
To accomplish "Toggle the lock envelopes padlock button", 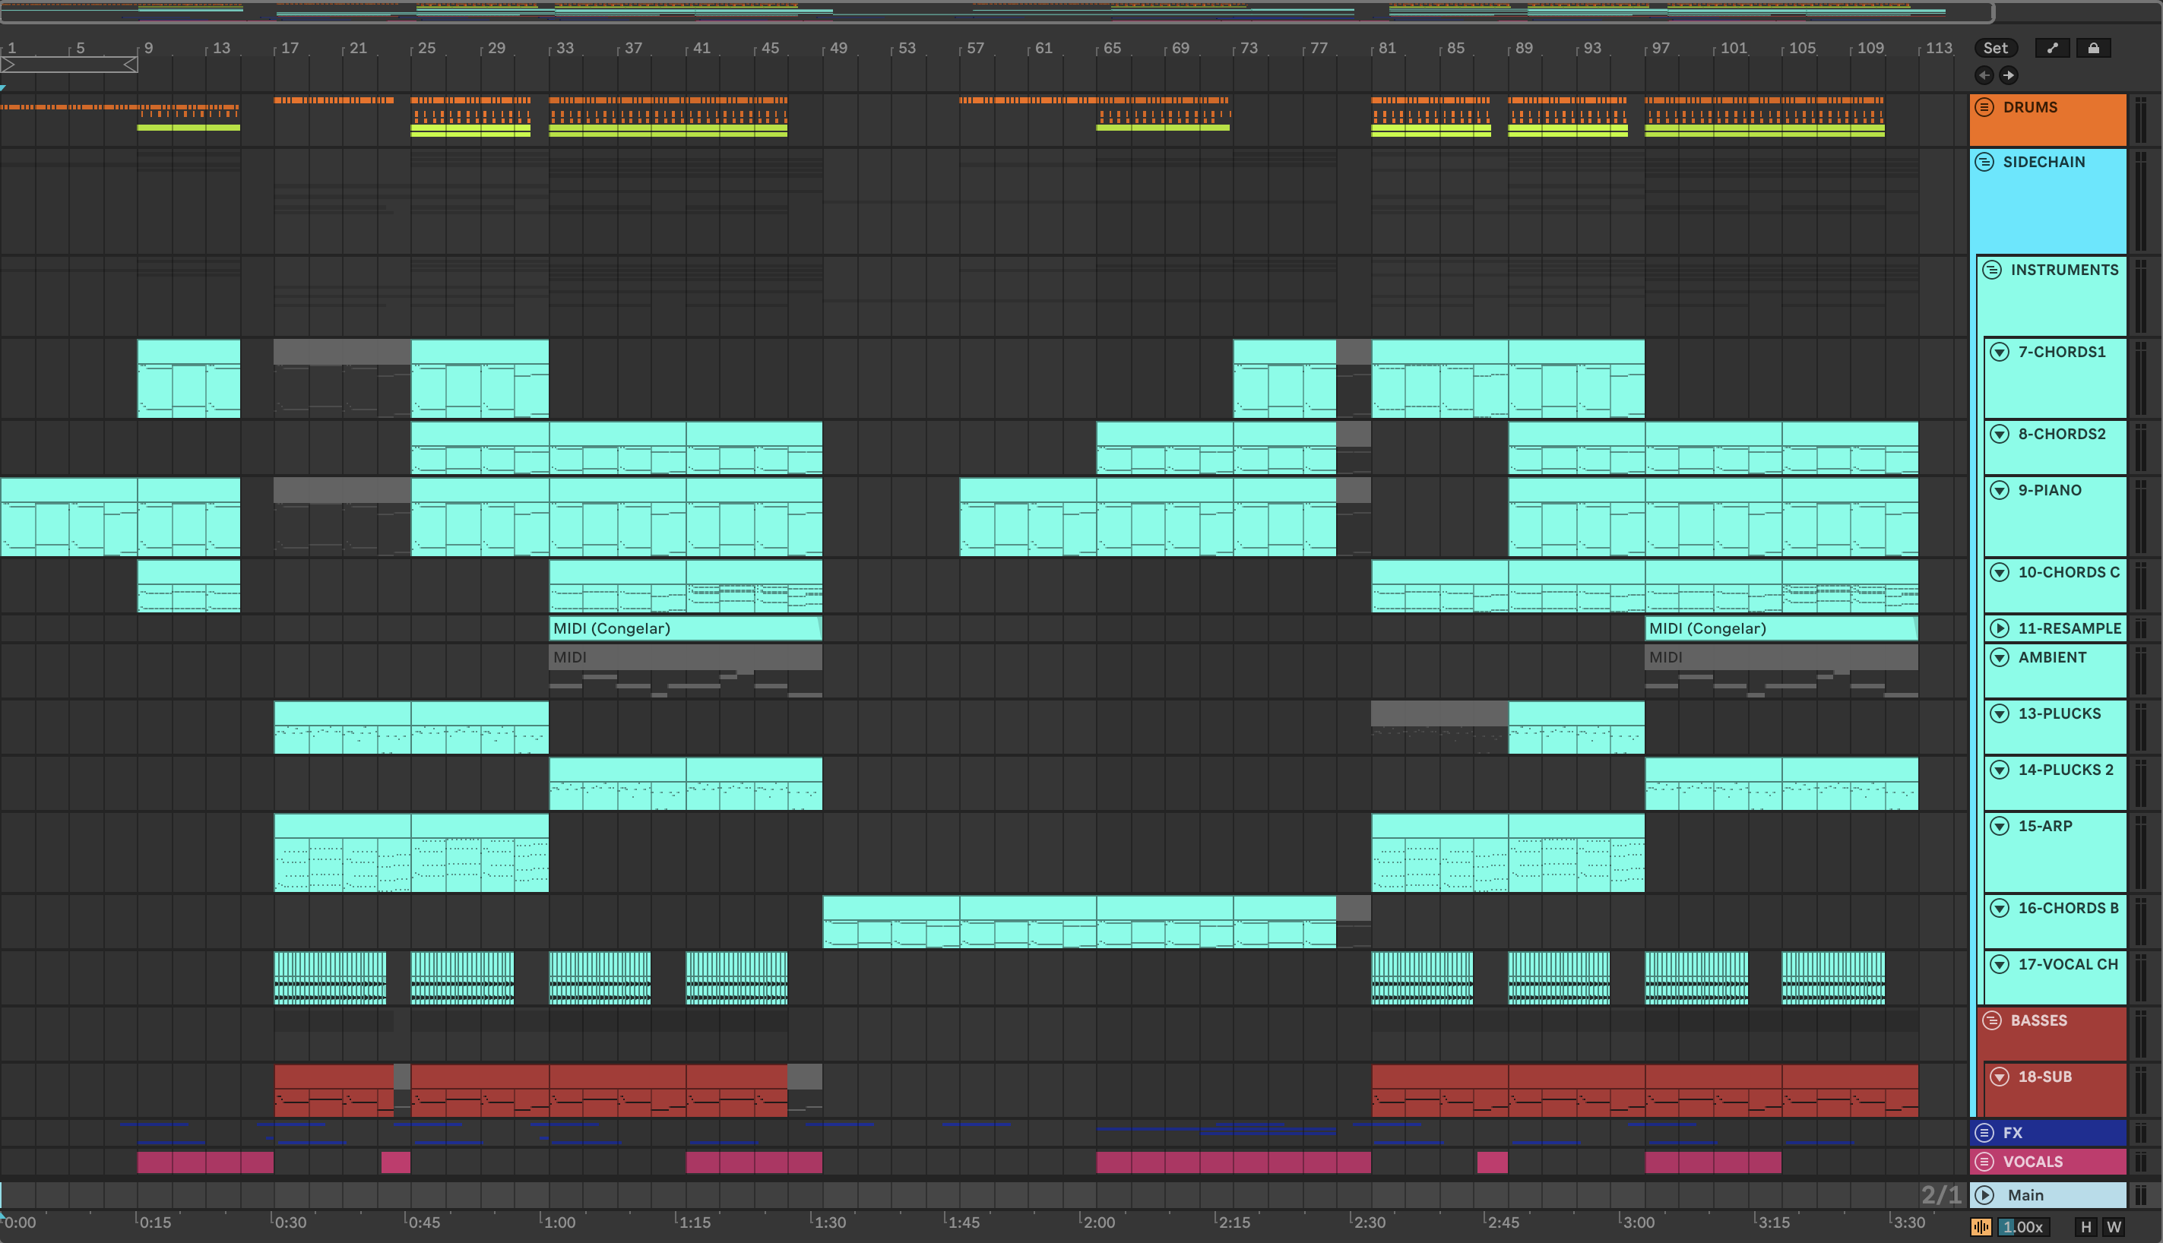I will tap(2093, 48).
